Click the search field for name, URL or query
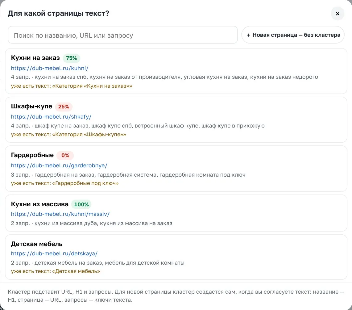Screen dimensions: 352x310 coord(122,35)
